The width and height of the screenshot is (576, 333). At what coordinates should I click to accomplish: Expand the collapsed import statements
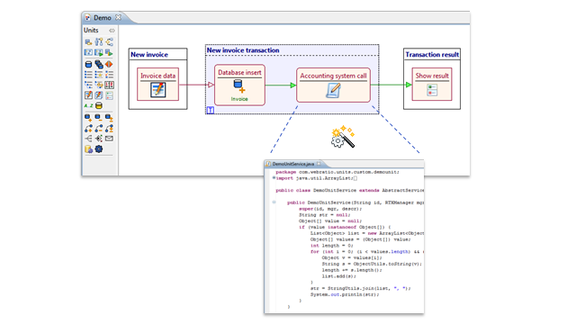click(x=274, y=178)
